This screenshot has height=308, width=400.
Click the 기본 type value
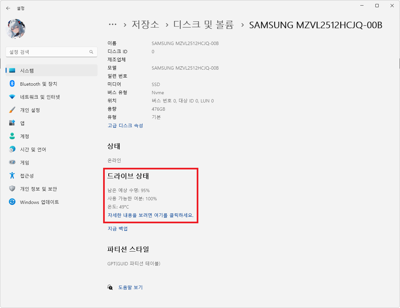tap(156, 117)
